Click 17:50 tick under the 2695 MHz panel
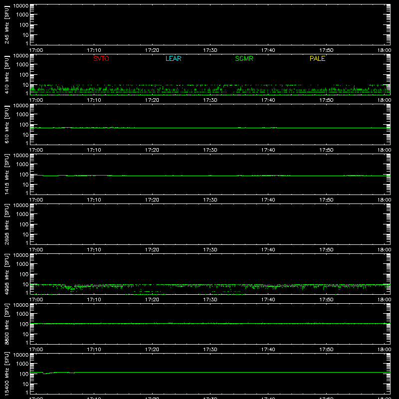Screen dimensions: 399x399 [x=326, y=250]
